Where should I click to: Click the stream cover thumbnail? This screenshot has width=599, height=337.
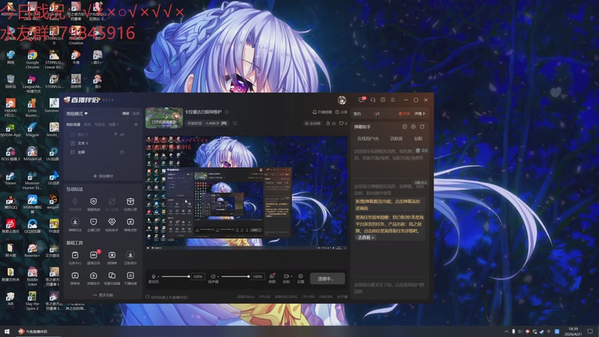(x=164, y=118)
